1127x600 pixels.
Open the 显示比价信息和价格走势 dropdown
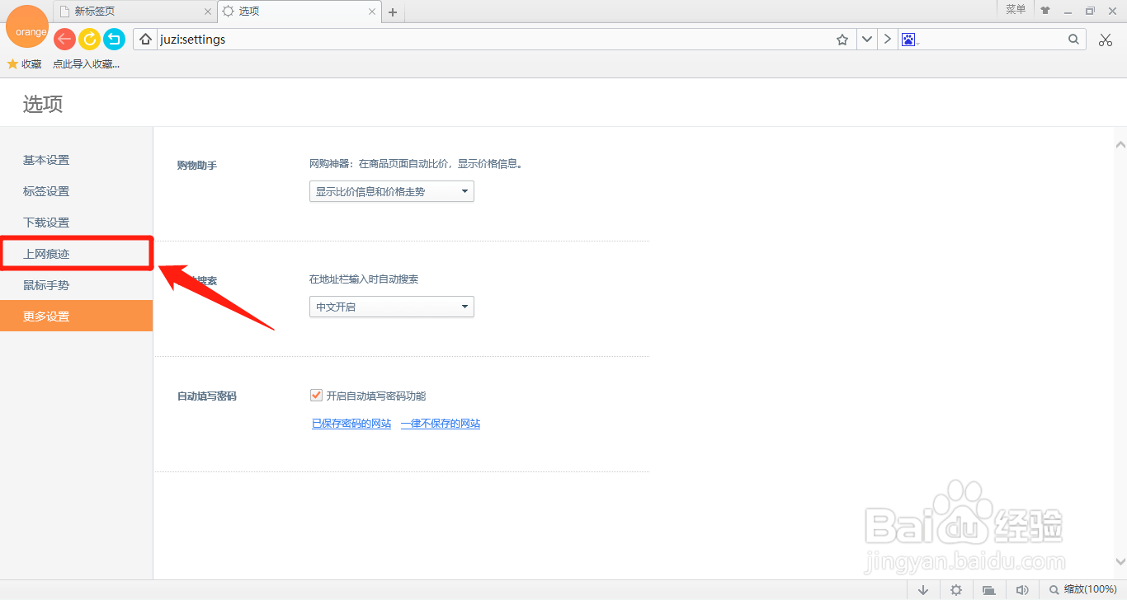click(391, 190)
